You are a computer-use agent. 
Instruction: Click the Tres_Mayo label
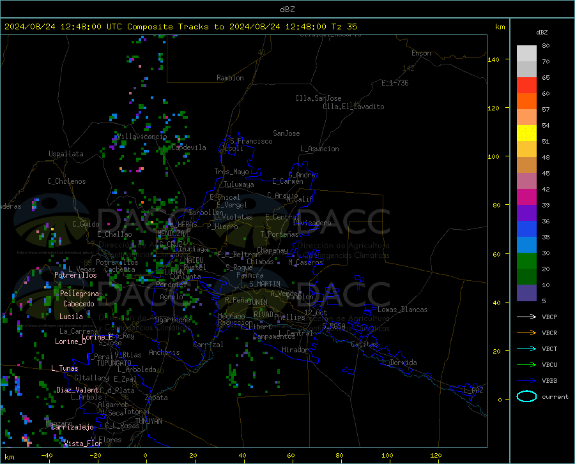pyautogui.click(x=231, y=172)
